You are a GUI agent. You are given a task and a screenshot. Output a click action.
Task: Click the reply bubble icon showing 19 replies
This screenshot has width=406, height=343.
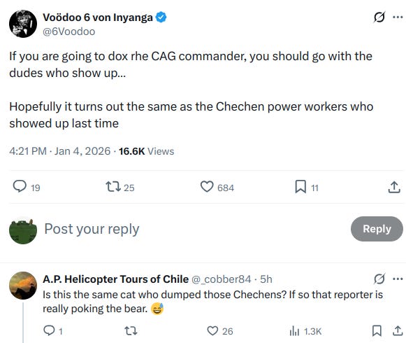click(20, 186)
